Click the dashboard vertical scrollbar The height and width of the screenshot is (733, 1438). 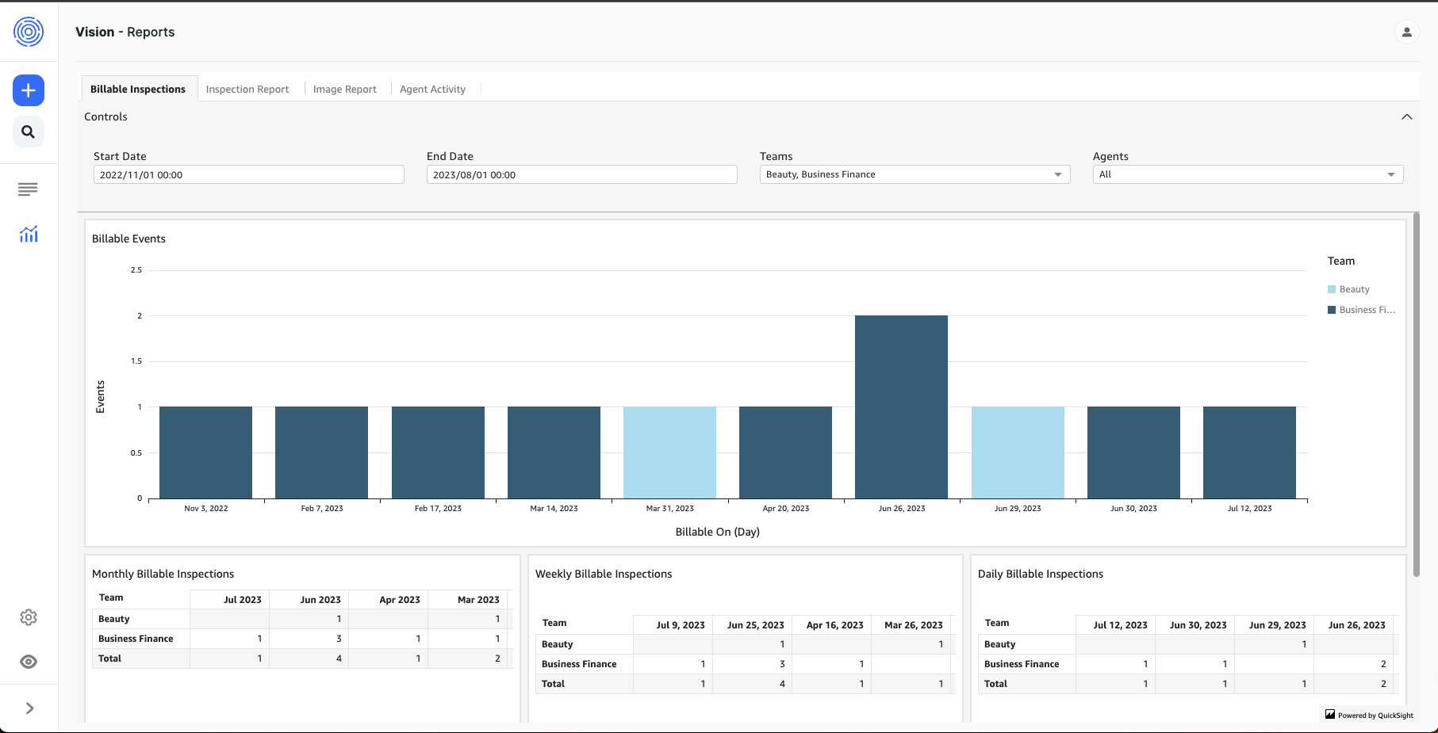click(x=1417, y=394)
